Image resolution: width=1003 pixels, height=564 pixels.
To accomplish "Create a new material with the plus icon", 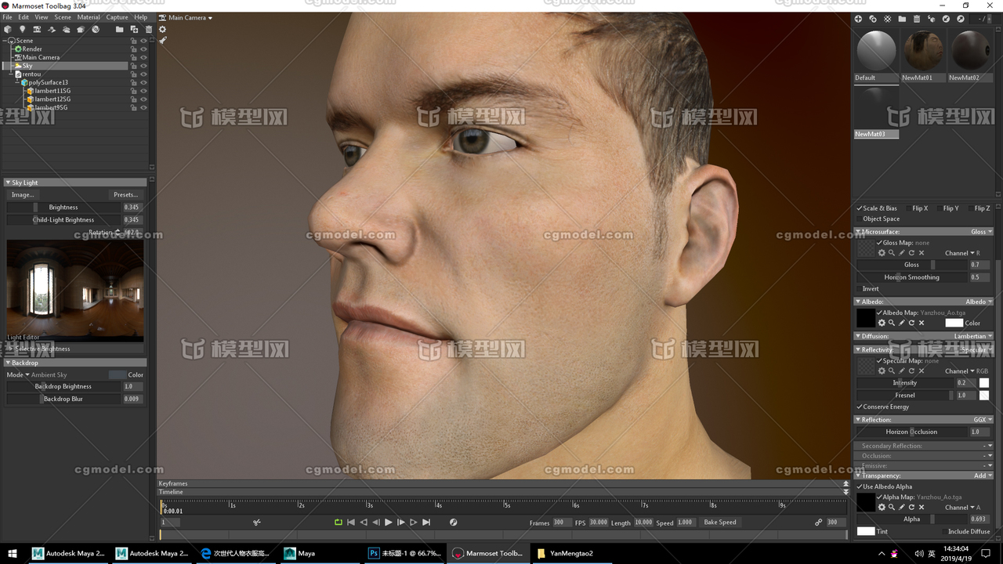I will 858,19.
